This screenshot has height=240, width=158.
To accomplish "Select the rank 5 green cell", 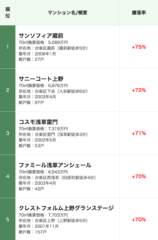I will (x=8, y=219).
